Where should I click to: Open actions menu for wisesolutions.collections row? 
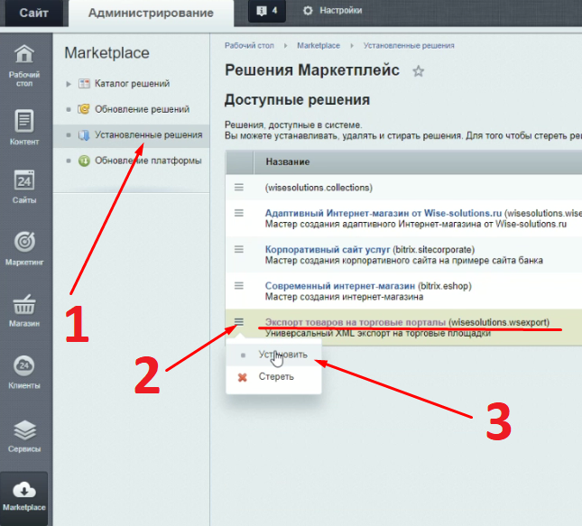tap(239, 187)
